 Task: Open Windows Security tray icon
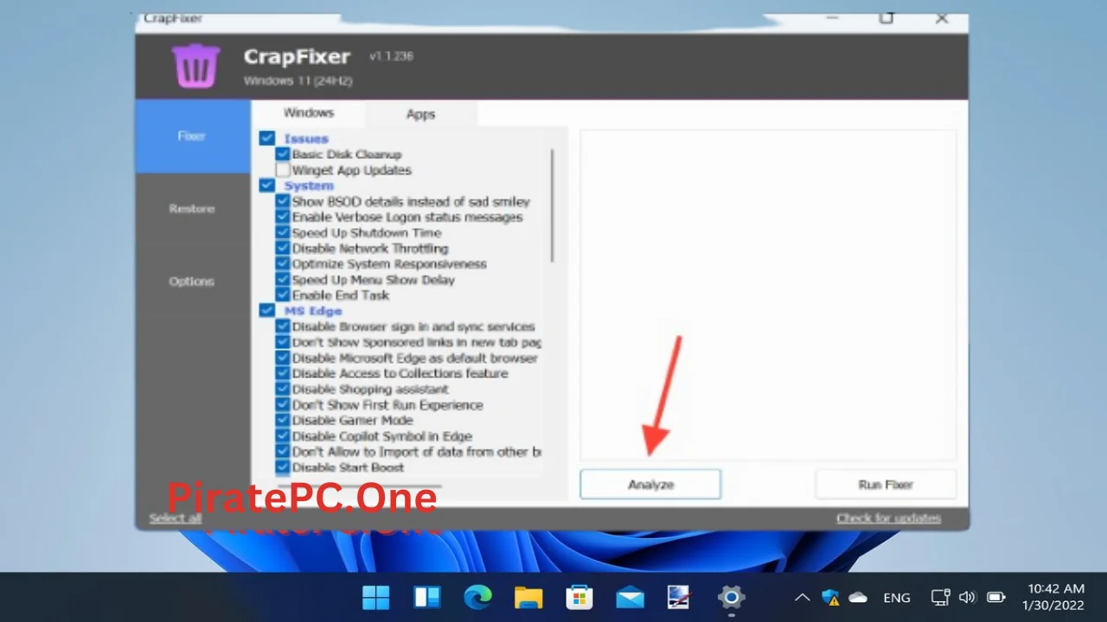(830, 597)
